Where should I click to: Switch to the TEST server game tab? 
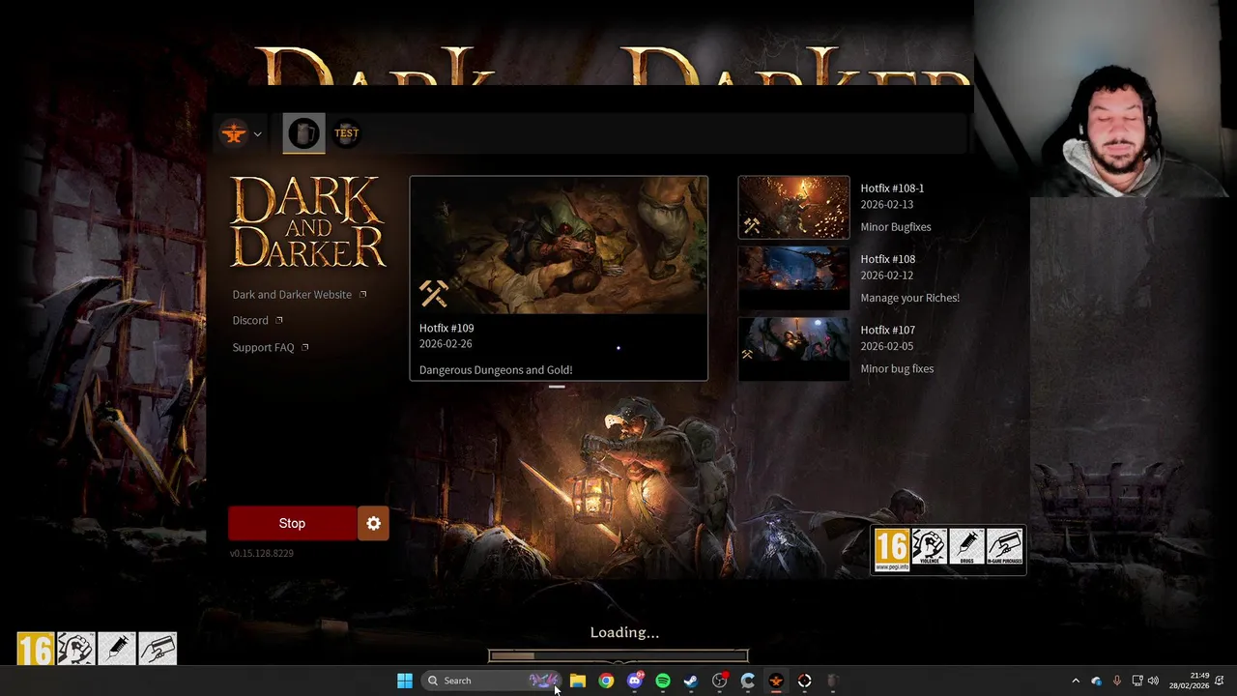coord(346,133)
